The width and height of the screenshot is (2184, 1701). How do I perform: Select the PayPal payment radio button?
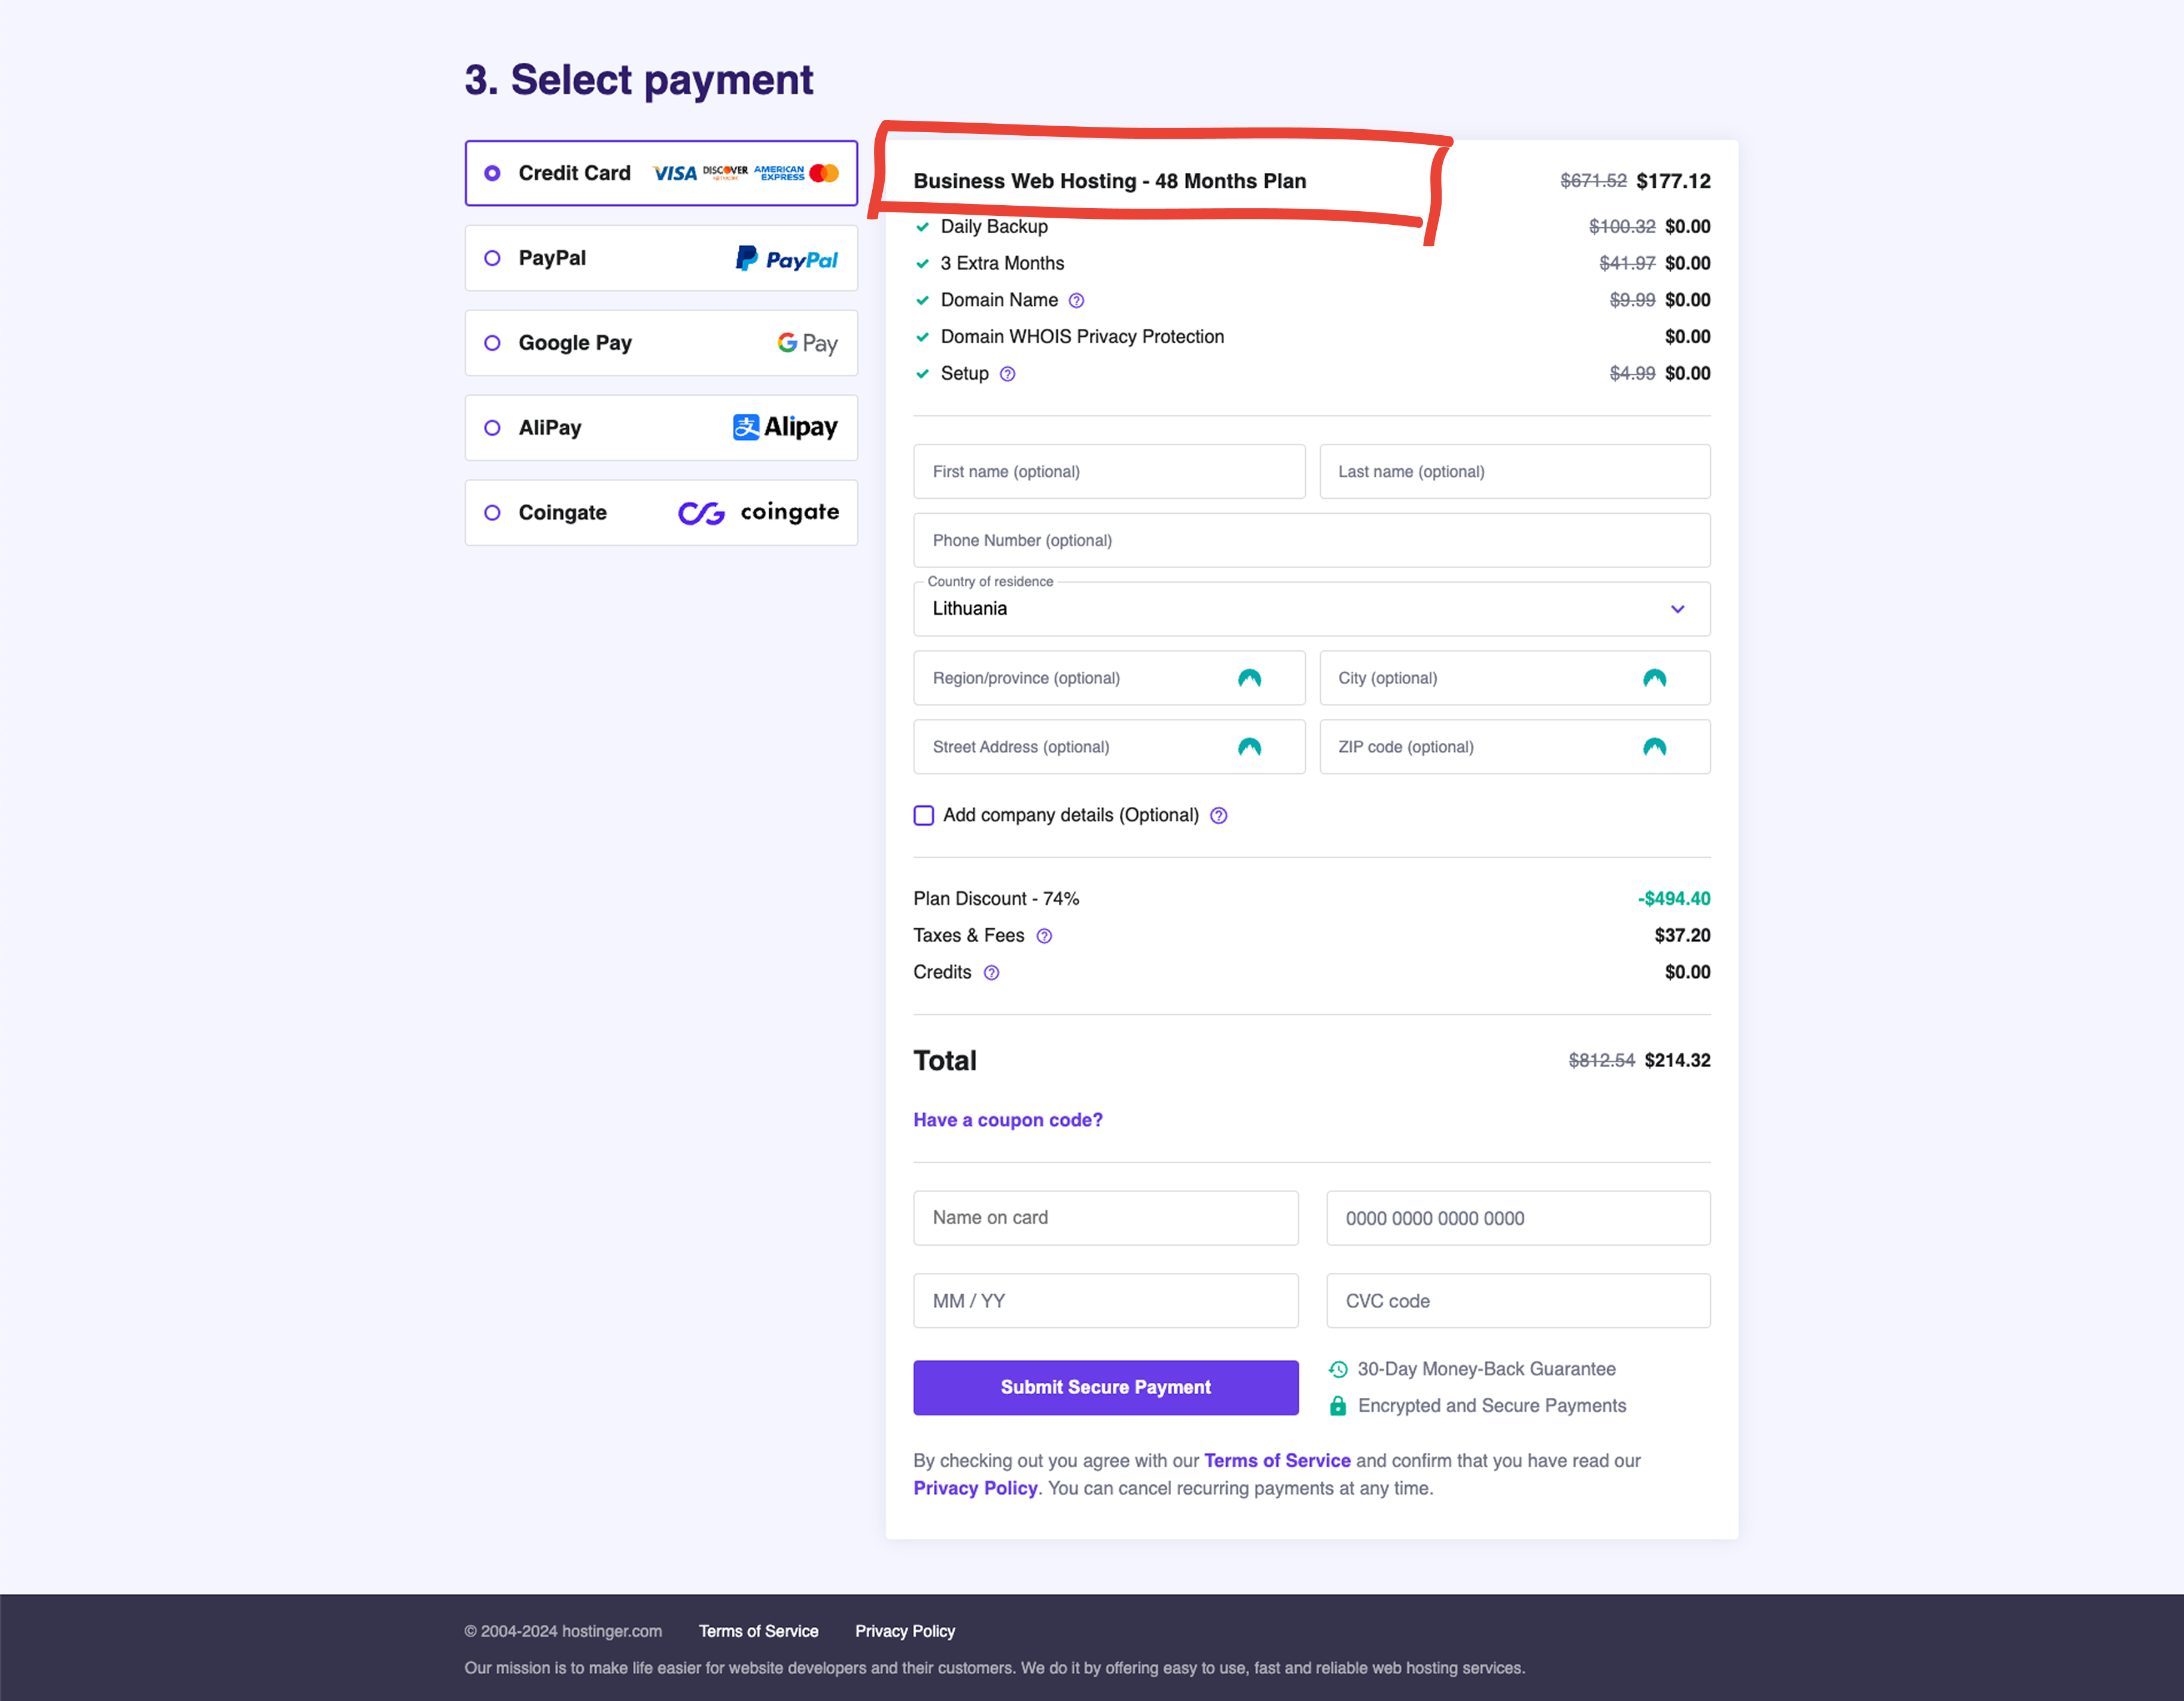pyautogui.click(x=492, y=258)
